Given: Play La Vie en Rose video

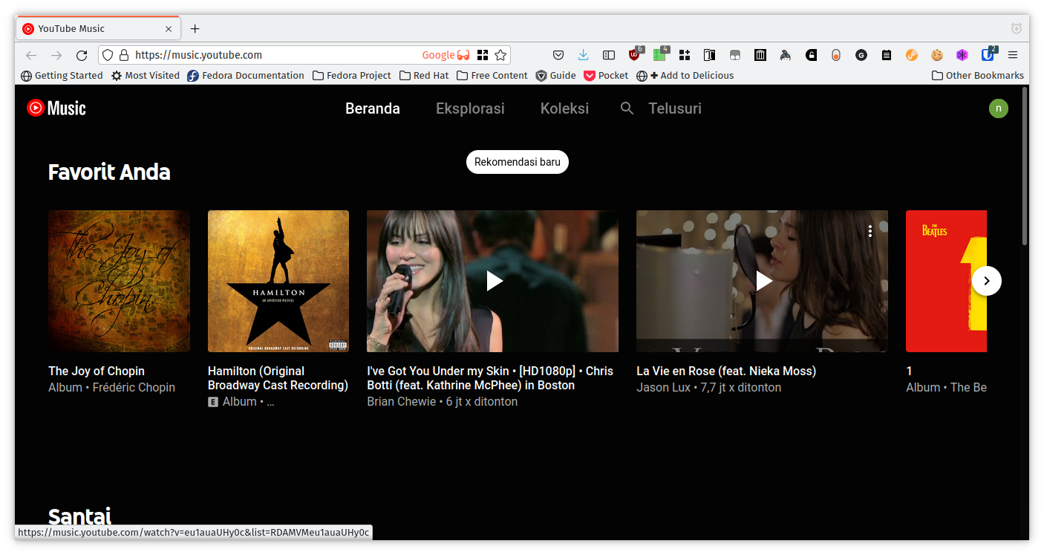Looking at the screenshot, I should 763,281.
